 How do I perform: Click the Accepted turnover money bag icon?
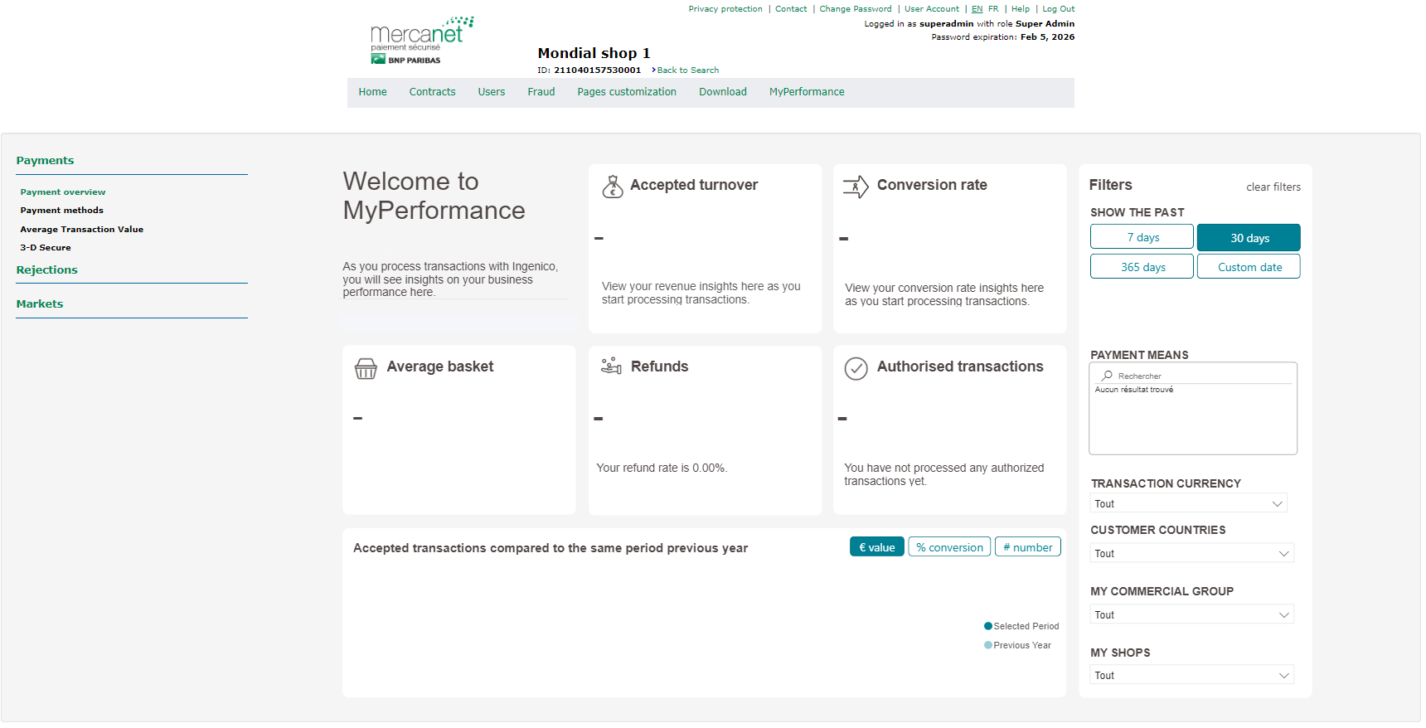[613, 187]
